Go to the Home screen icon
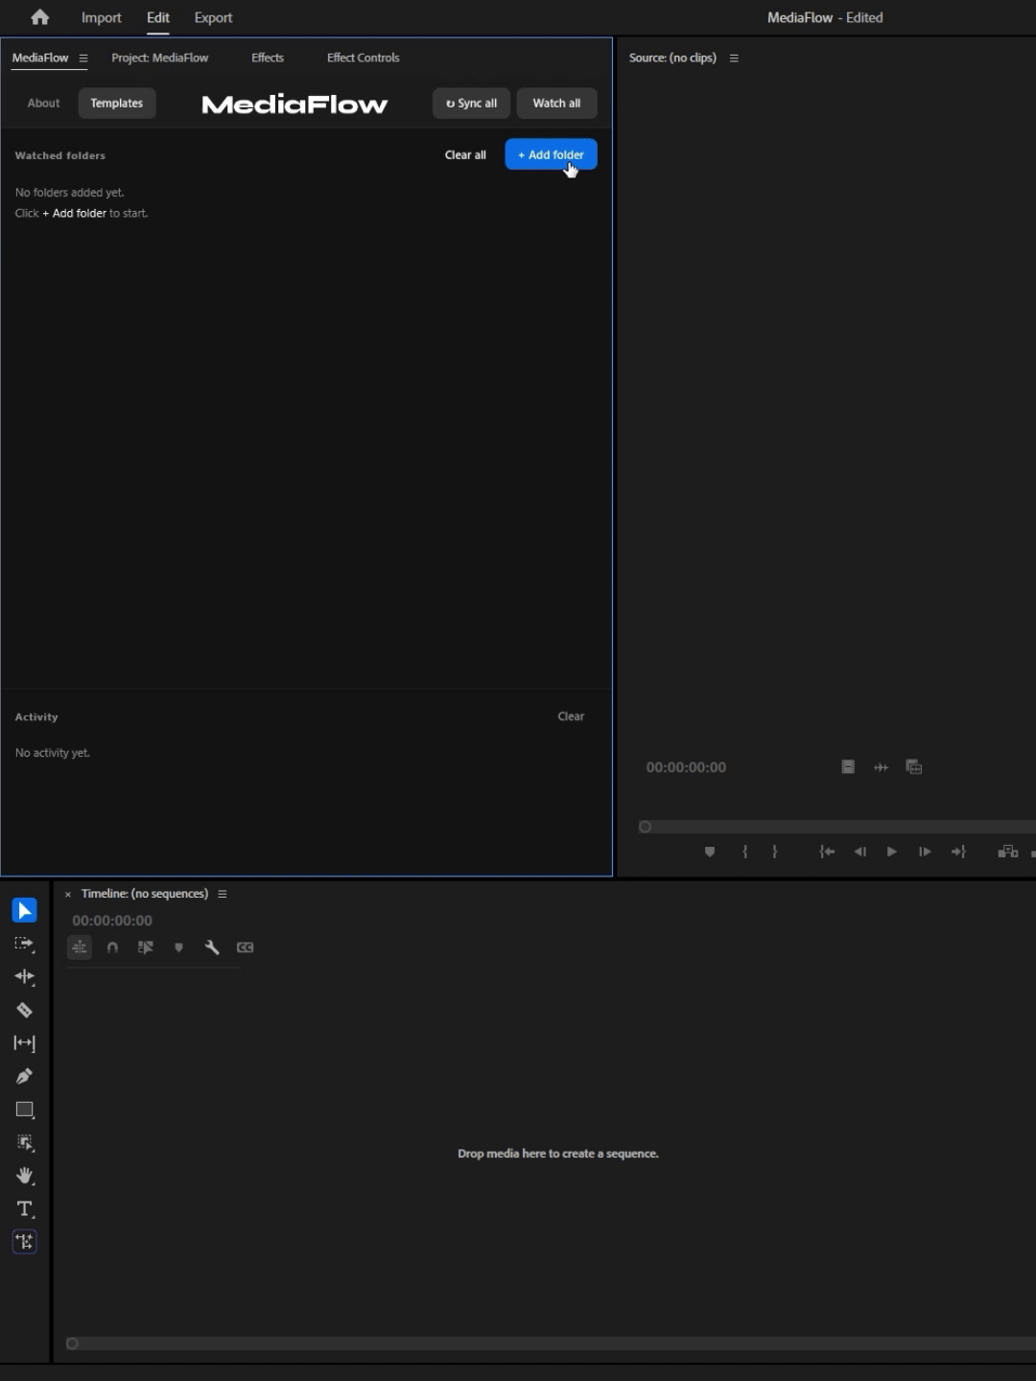Screen dimensions: 1036x1381 (39, 17)
